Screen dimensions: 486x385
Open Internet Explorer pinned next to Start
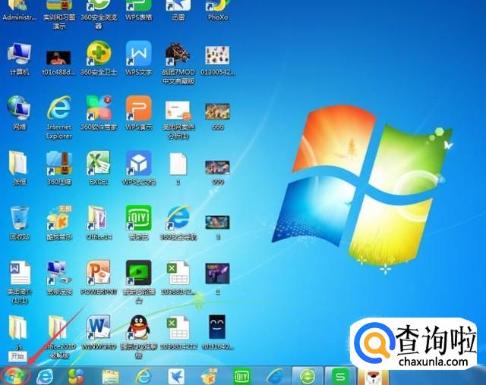45,377
